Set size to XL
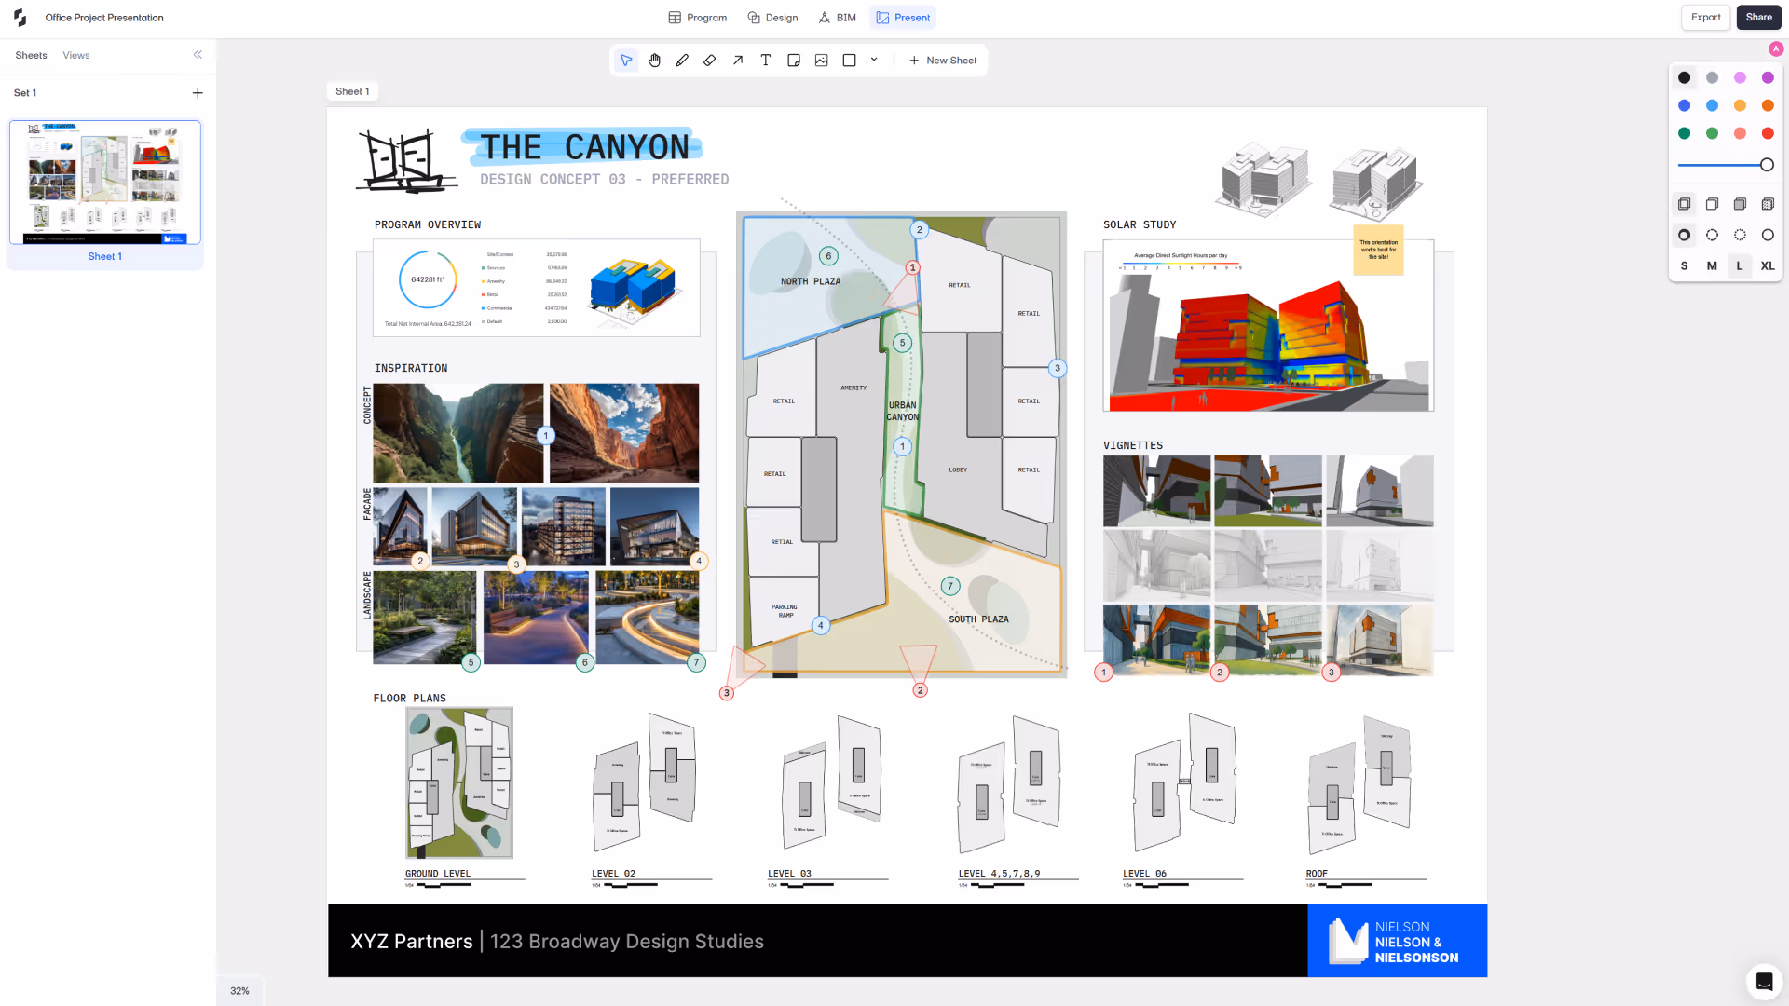The width and height of the screenshot is (1789, 1006). point(1769,266)
